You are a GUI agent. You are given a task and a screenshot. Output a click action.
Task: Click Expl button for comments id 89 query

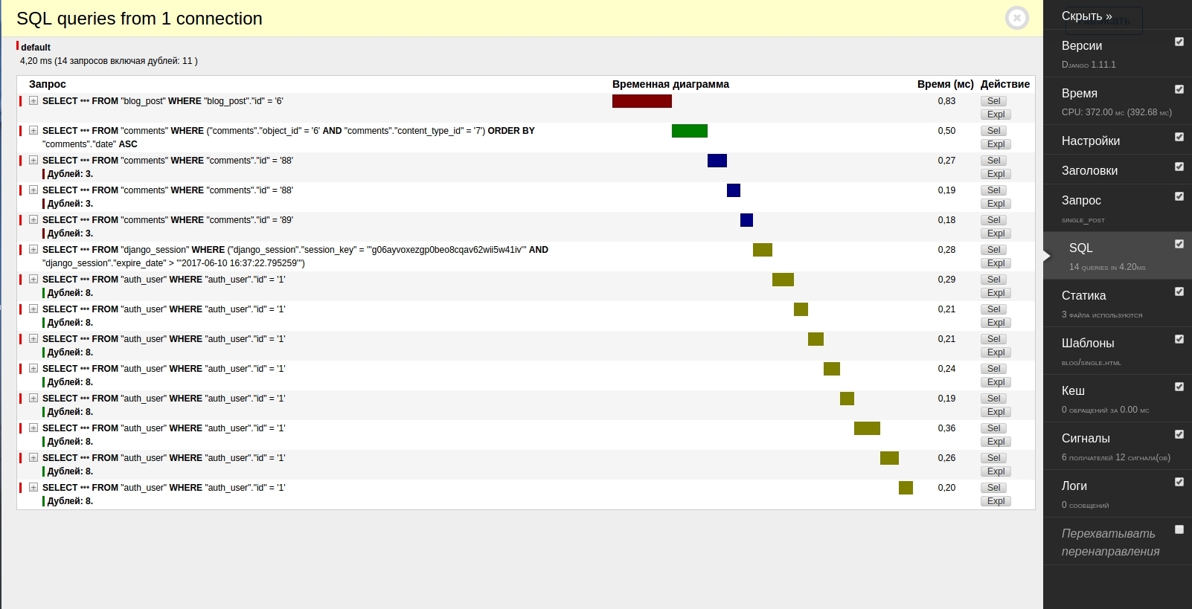tap(996, 233)
